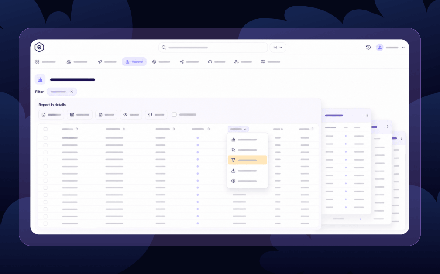
Task: Click the chart file export button
Action: pyautogui.click(x=106, y=115)
